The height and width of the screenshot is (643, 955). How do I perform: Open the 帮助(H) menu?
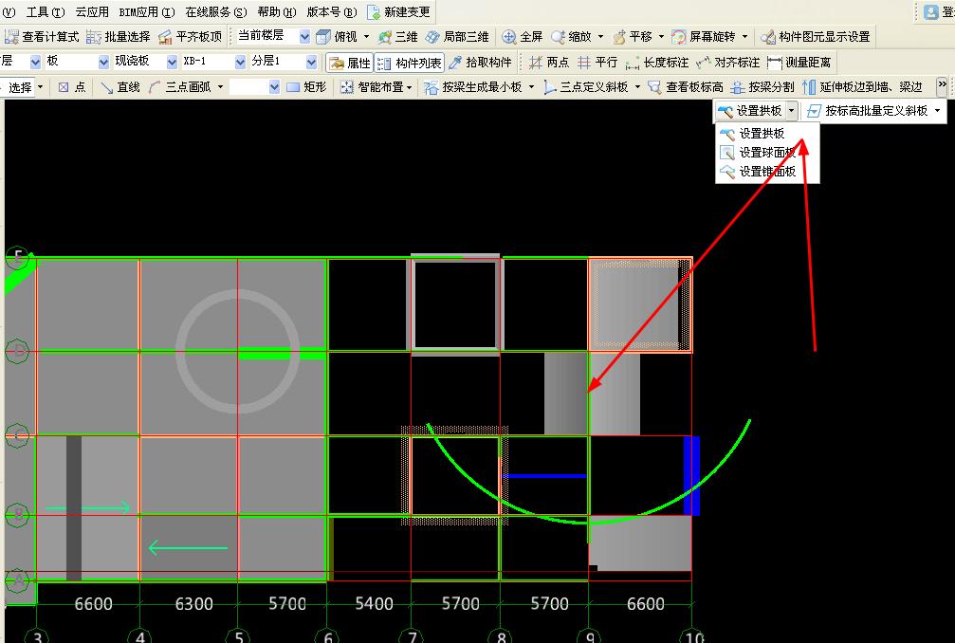(x=277, y=11)
